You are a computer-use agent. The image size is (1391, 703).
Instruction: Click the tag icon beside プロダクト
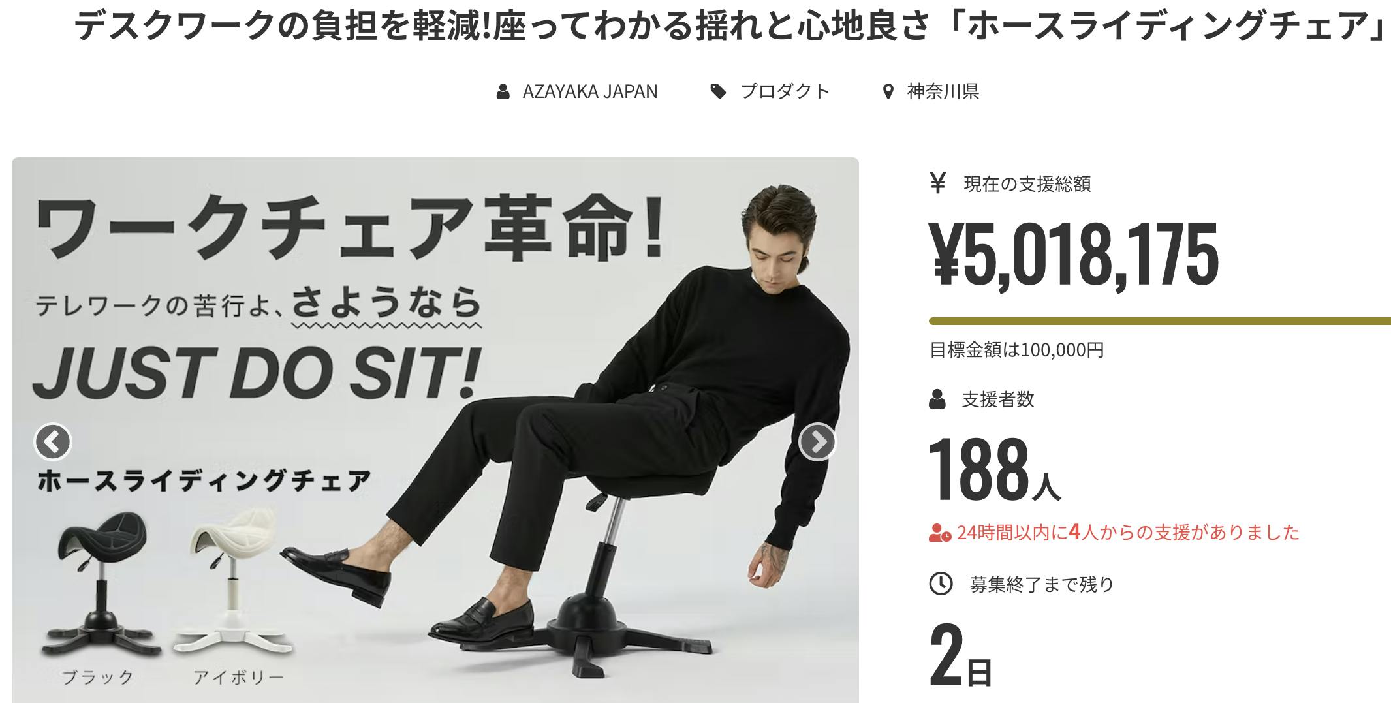pyautogui.click(x=718, y=91)
